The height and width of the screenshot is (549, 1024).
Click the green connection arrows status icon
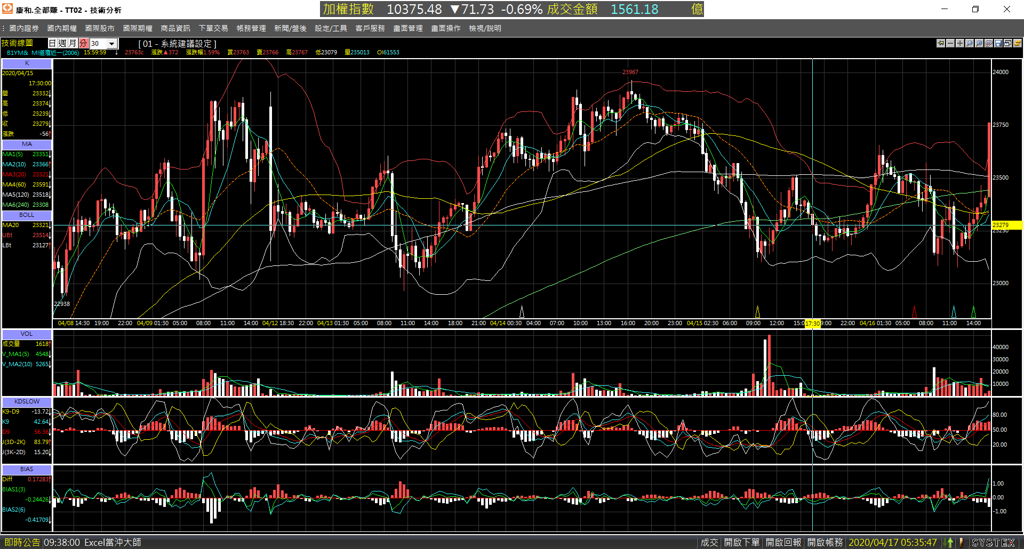coord(949,543)
